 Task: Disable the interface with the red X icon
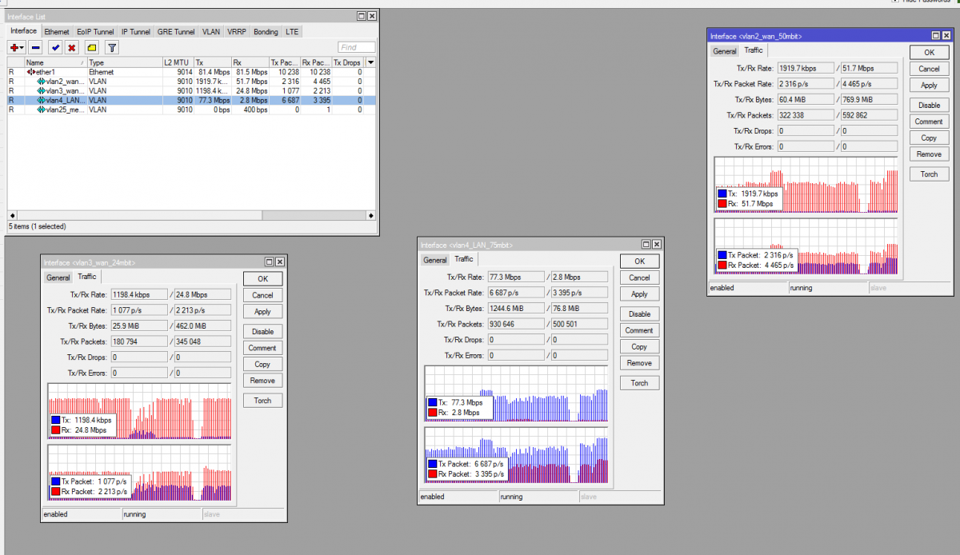[72, 48]
